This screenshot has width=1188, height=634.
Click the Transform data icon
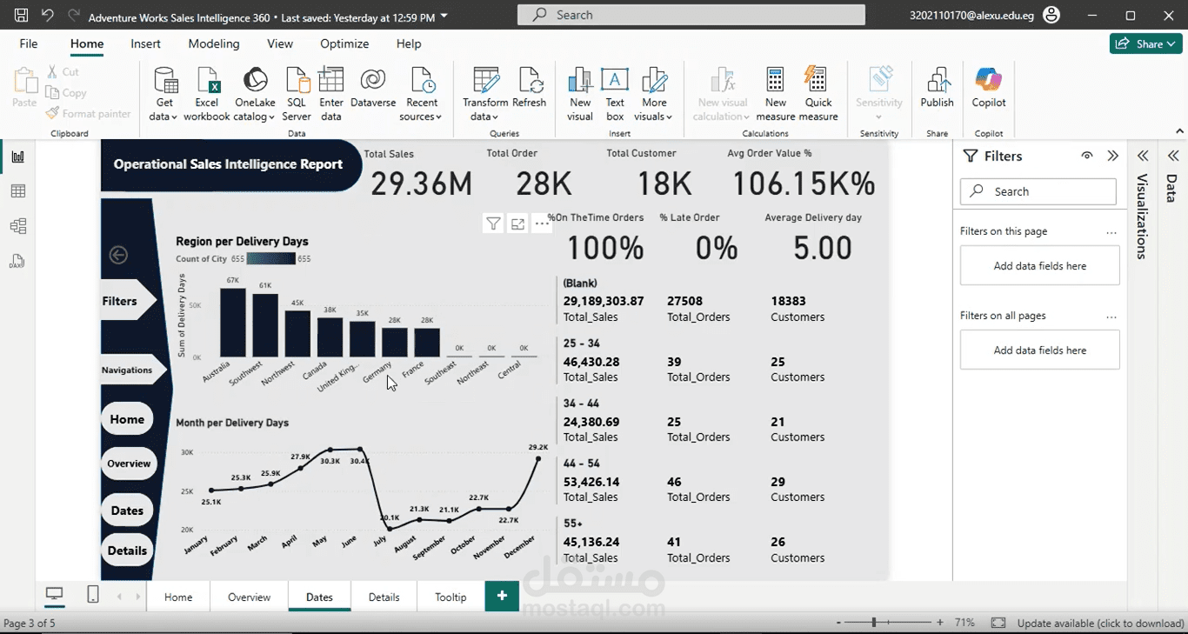[x=485, y=81]
